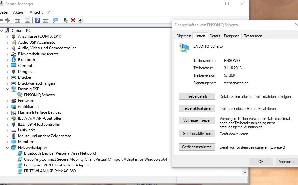This screenshot has height=185, width=298.
Task: Expand the Anschlüsse (COM & LPT) node
Action: (x=7, y=36)
